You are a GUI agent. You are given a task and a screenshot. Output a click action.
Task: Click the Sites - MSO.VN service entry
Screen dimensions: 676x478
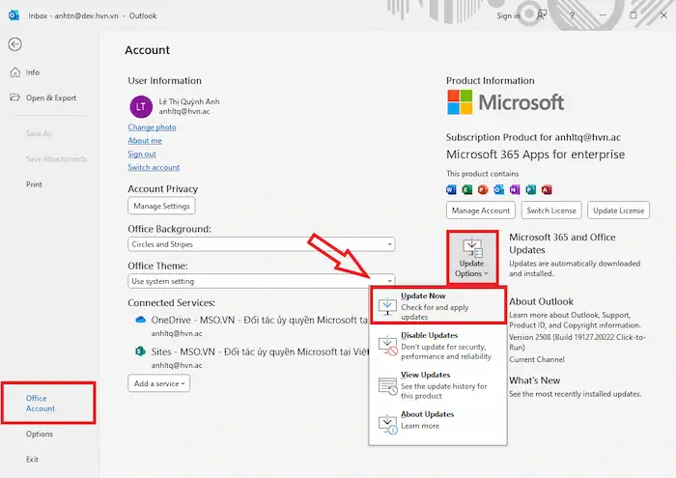(x=251, y=357)
